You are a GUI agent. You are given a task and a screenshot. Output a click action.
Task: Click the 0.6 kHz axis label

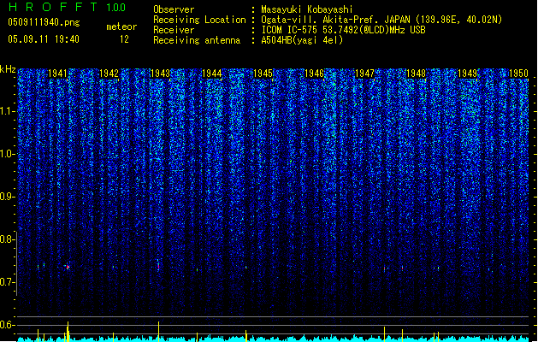[x=7, y=325]
